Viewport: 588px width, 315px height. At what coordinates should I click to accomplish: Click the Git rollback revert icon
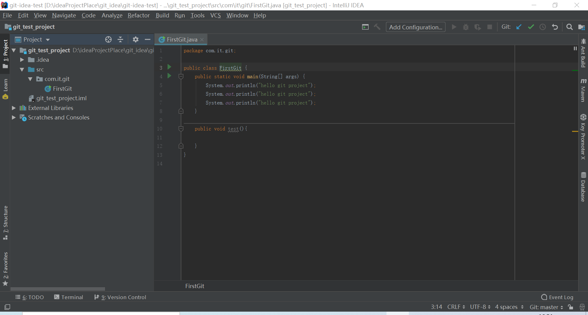[x=555, y=27]
